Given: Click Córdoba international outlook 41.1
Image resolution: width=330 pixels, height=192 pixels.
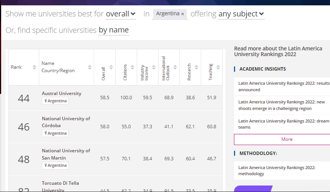Looking at the screenshot, I should click(x=169, y=127).
